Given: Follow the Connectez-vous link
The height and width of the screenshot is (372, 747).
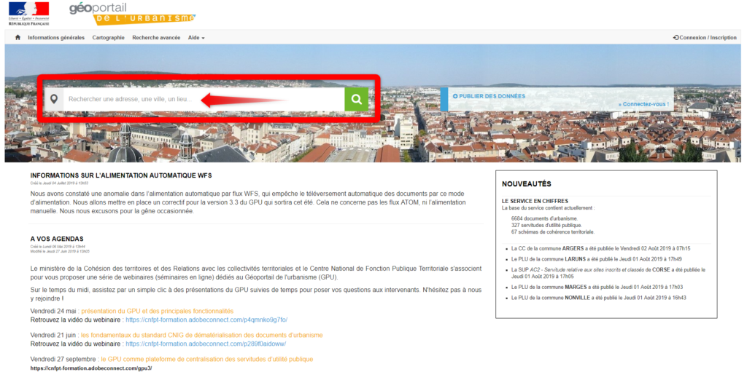Looking at the screenshot, I should tap(645, 104).
